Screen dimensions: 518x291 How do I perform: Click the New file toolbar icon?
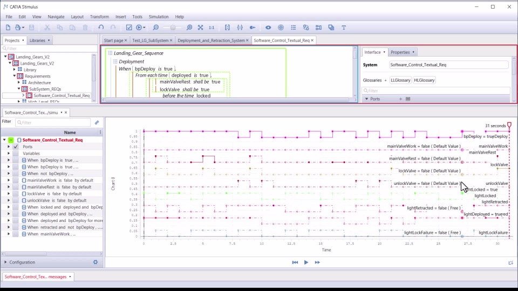8,27
